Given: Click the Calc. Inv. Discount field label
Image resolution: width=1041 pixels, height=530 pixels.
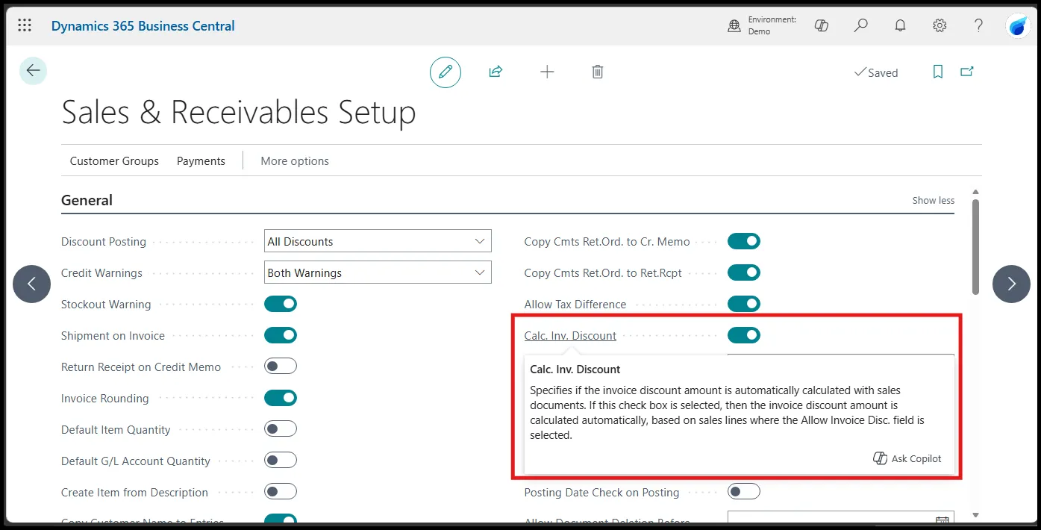Looking at the screenshot, I should [x=570, y=335].
